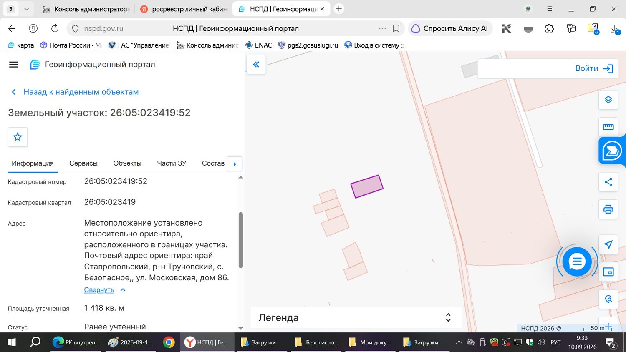Open Chrome from the taskbar

point(169,342)
